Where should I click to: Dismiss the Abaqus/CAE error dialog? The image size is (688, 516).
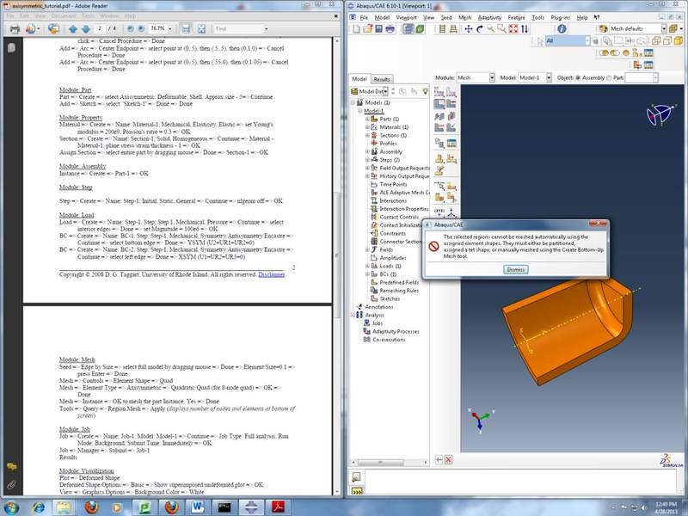tap(515, 269)
